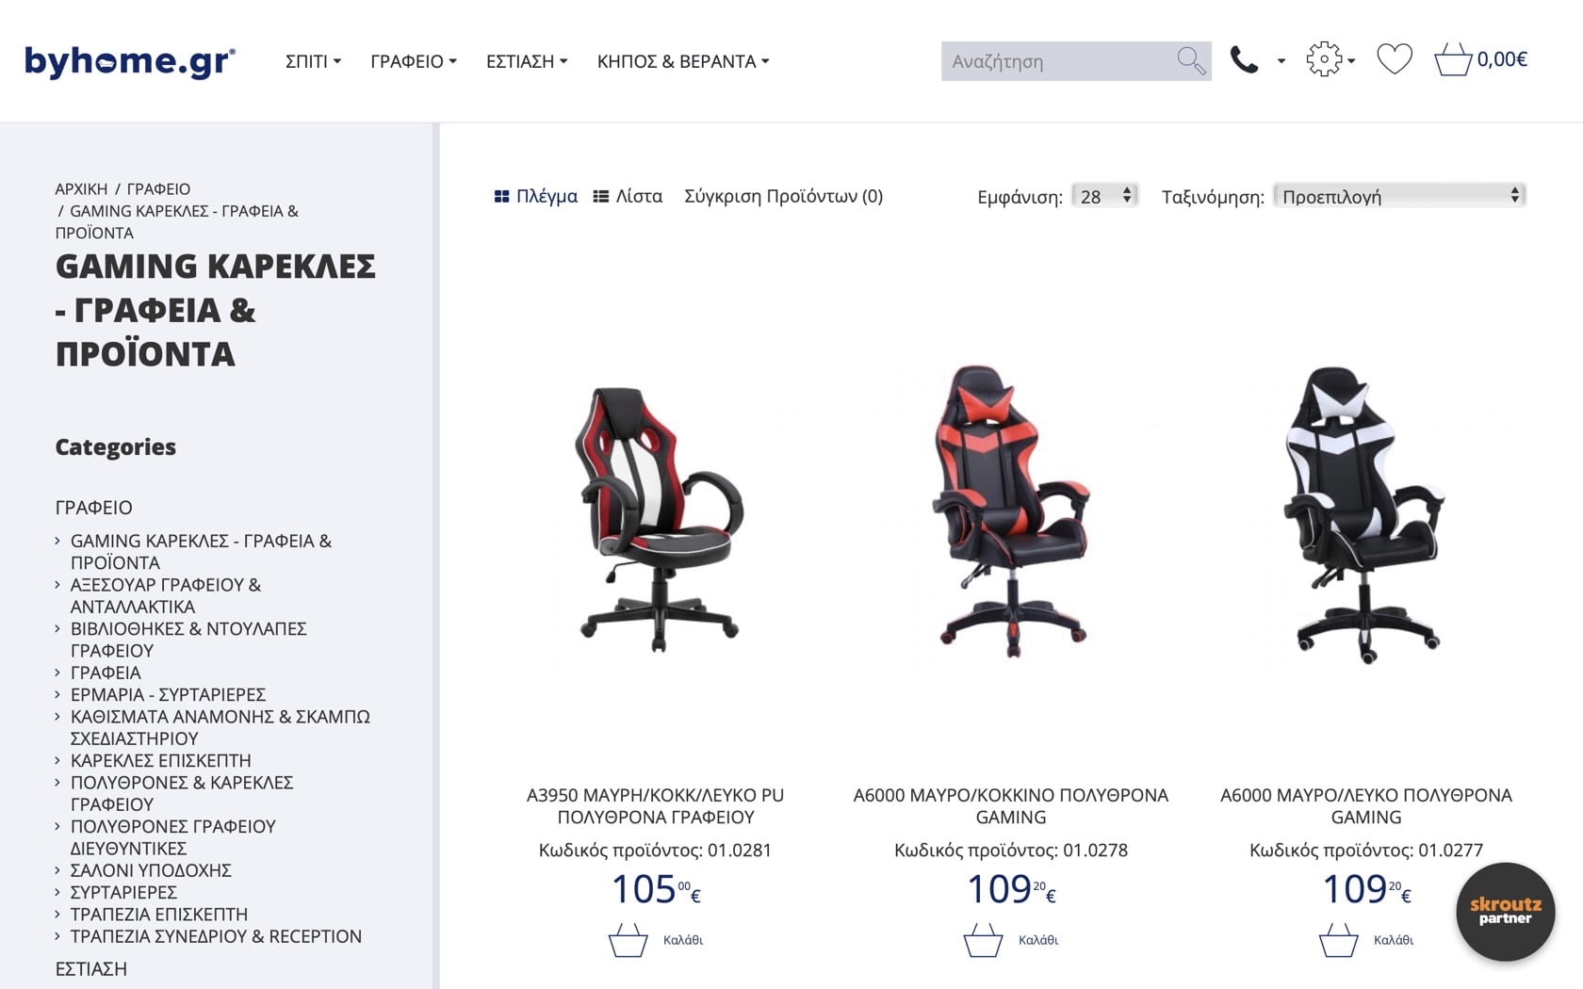Go to ΑΡΧΙΚΗ breadcrumb link
1583x989 pixels.
click(x=81, y=188)
